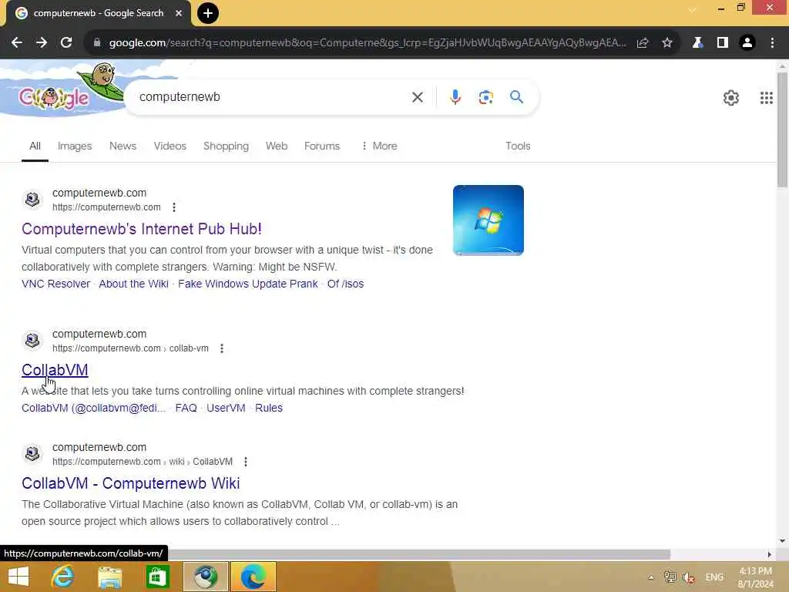Launch Microsoft Edge from taskbar
This screenshot has width=789, height=592.
coord(253,577)
